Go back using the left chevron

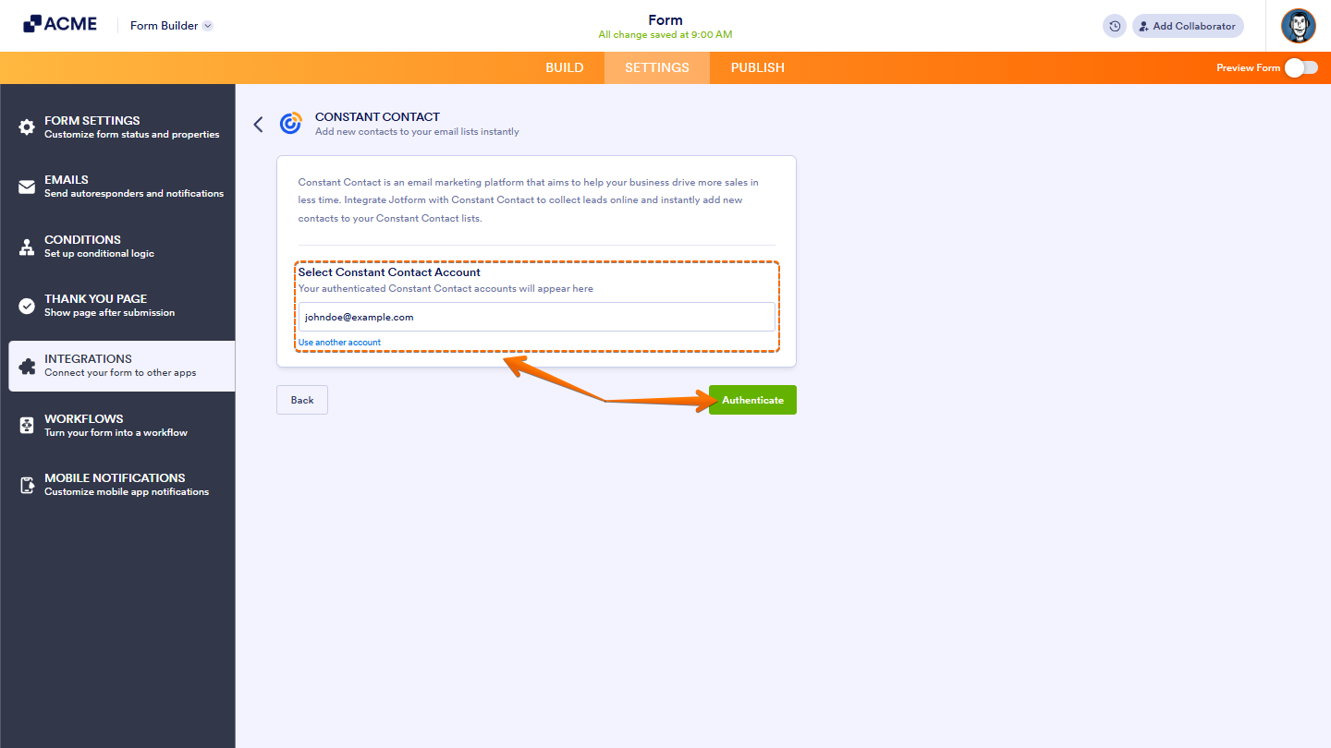click(258, 124)
